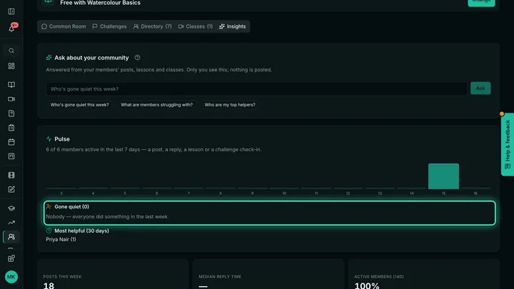Image resolution: width=514 pixels, height=289 pixels.
Task: Click the sparkle icon beside Ask about your community
Action: coord(49,58)
